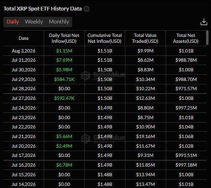
Task: Click the $5.66M daily inflow value
Action: click(64, 136)
